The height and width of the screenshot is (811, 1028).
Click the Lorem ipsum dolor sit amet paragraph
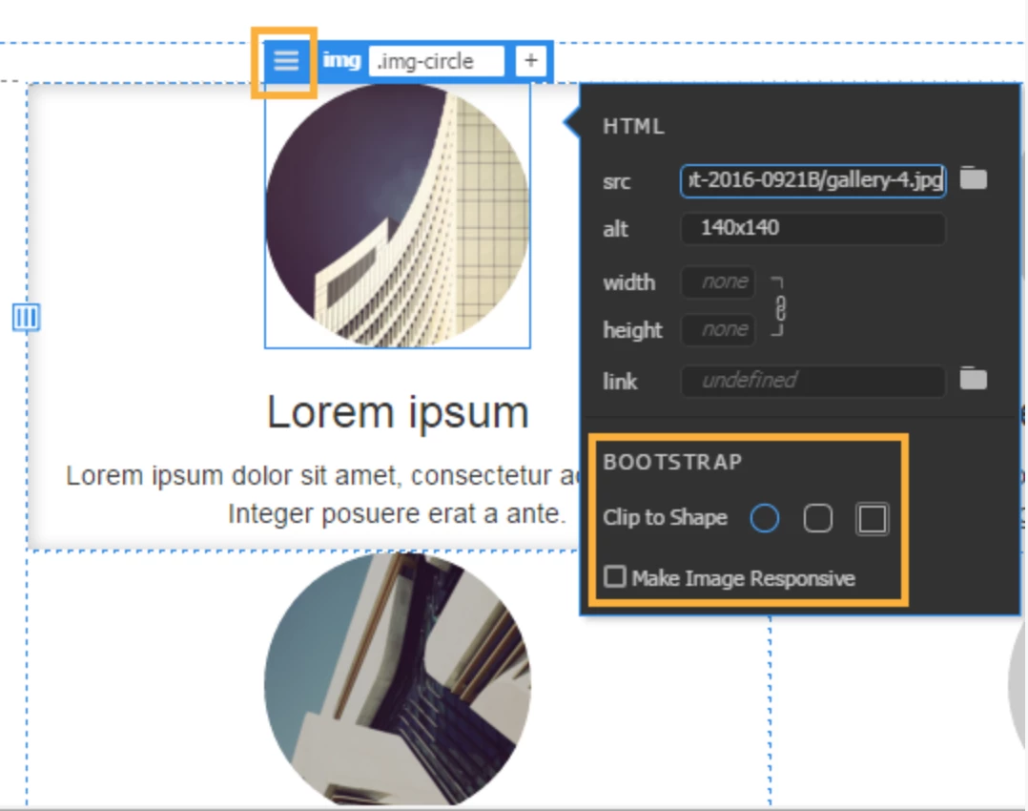[x=322, y=494]
